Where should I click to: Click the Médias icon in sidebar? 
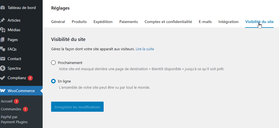[3, 30]
